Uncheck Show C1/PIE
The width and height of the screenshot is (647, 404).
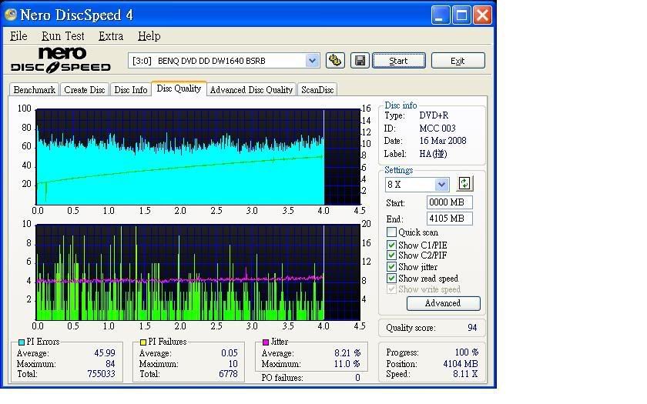[x=391, y=245]
